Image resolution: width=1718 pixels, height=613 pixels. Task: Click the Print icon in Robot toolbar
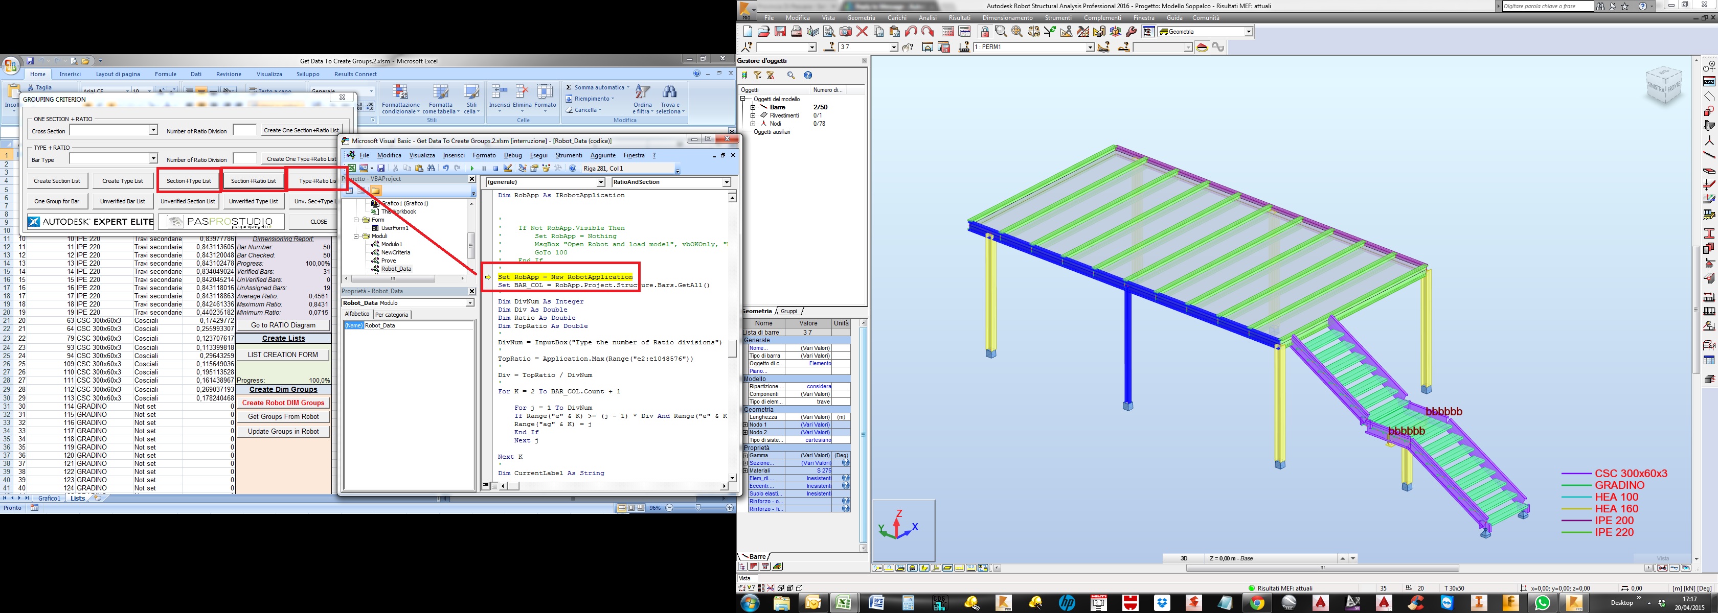(796, 32)
